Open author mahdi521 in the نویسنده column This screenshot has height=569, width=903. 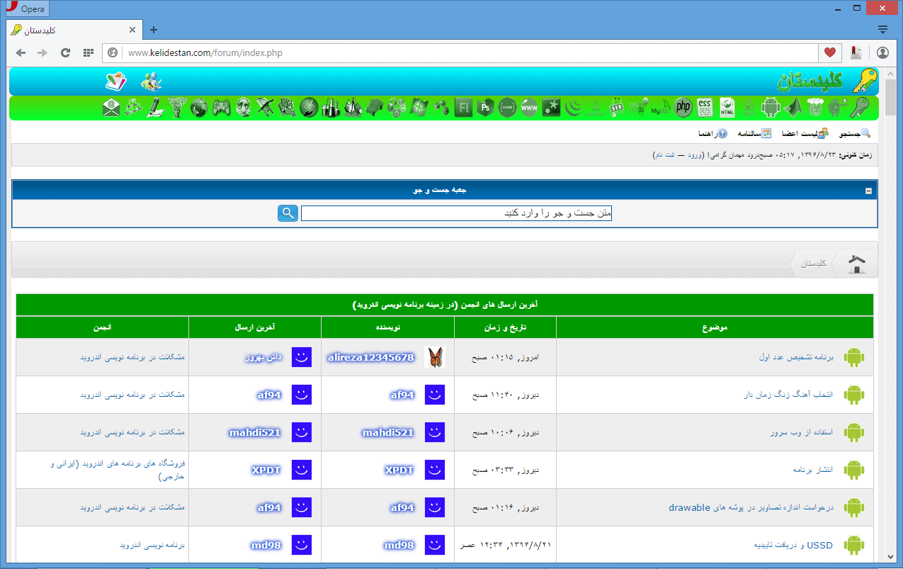click(x=388, y=432)
